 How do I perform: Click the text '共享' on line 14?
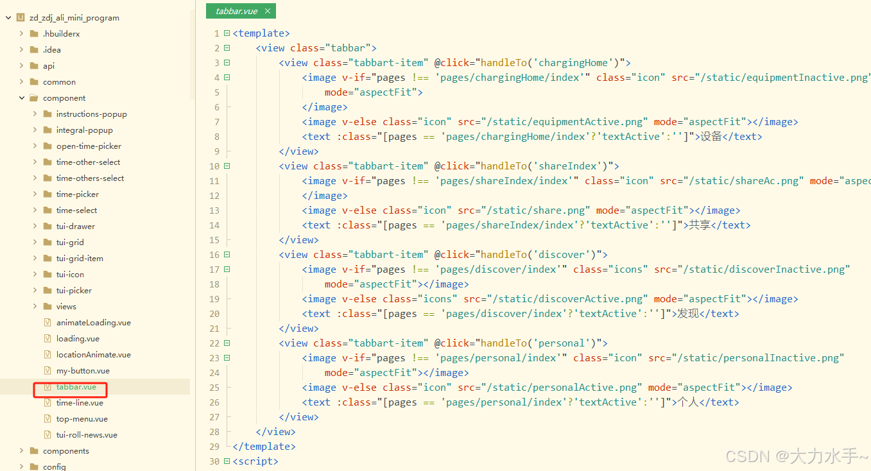click(x=700, y=225)
